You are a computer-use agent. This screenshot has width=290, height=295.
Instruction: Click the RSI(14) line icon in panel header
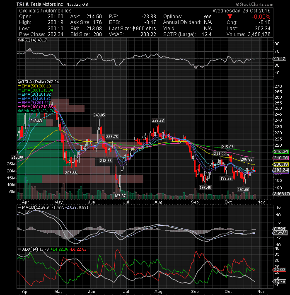coord(19,40)
